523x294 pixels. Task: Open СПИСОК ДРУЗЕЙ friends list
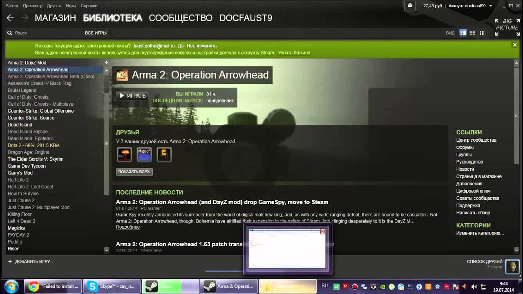[x=485, y=261]
